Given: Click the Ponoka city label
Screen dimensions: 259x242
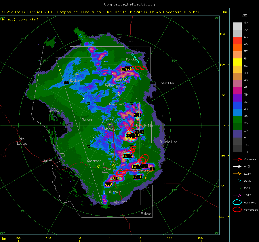Looking at the screenshot, I should tap(131, 59).
